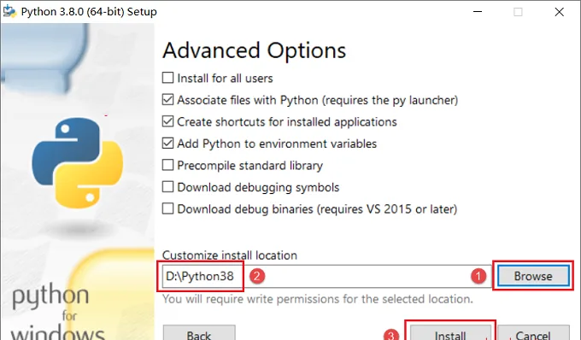Click the Python logo in sidebar
This screenshot has height=340, width=581.
pos(78,162)
